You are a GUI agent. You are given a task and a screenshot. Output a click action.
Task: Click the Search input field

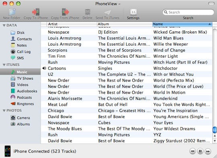(x=188, y=12)
